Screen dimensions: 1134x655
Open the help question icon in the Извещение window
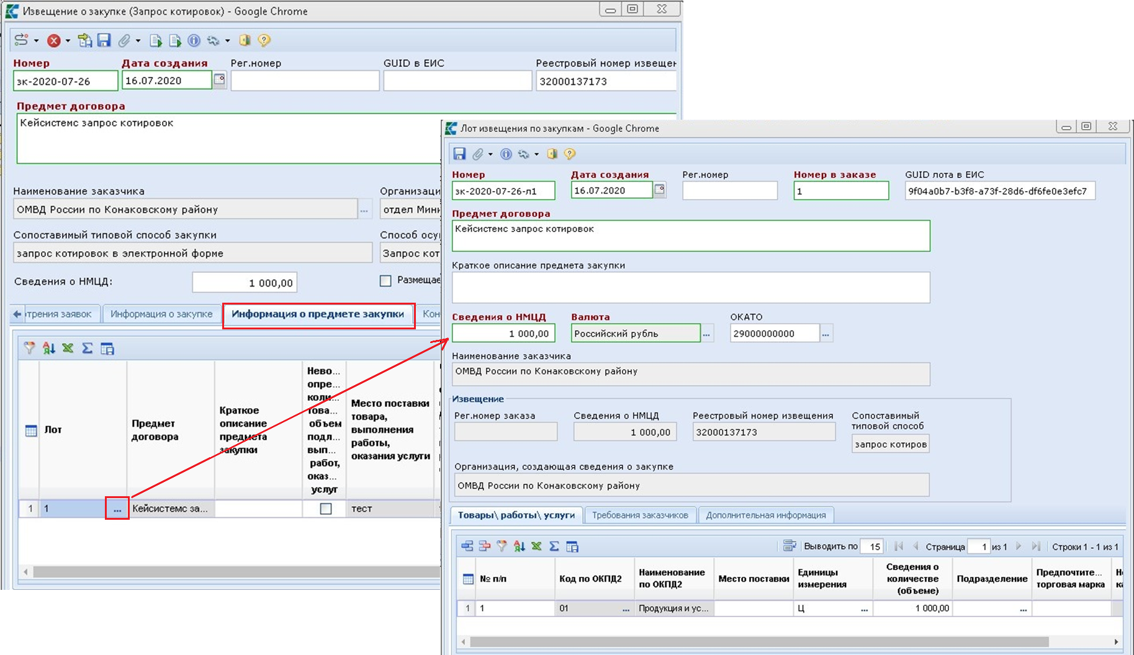click(x=264, y=40)
